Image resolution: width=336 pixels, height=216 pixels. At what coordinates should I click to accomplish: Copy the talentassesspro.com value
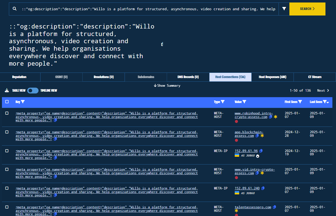[274, 207]
